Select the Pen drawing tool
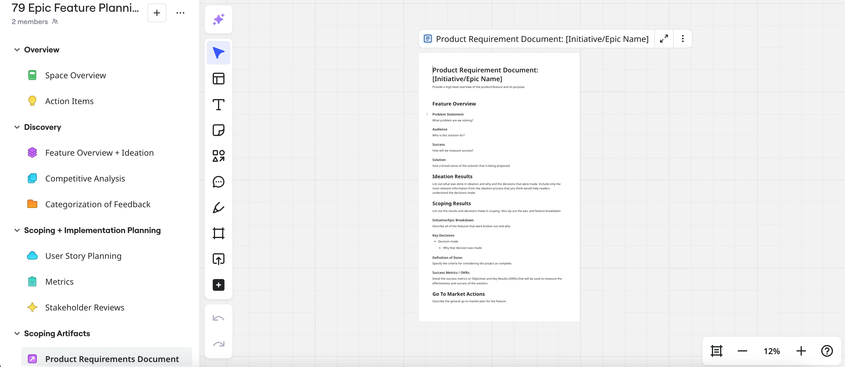Screen dimensions: 845x367 [219, 208]
